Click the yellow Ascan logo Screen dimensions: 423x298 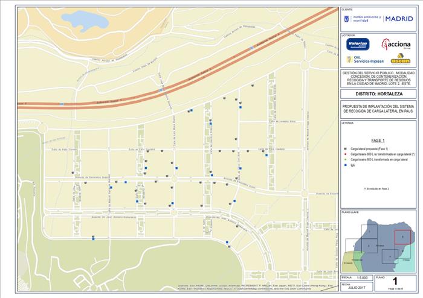click(399, 59)
